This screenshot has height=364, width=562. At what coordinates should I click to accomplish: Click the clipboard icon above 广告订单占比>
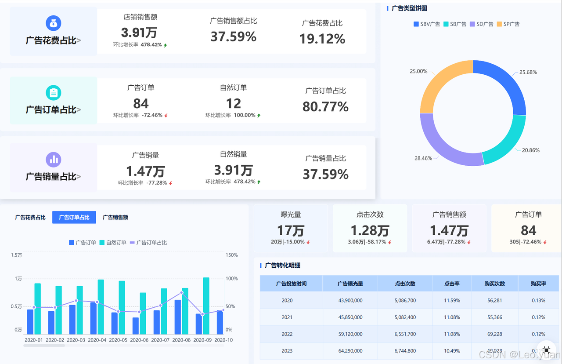(x=54, y=93)
